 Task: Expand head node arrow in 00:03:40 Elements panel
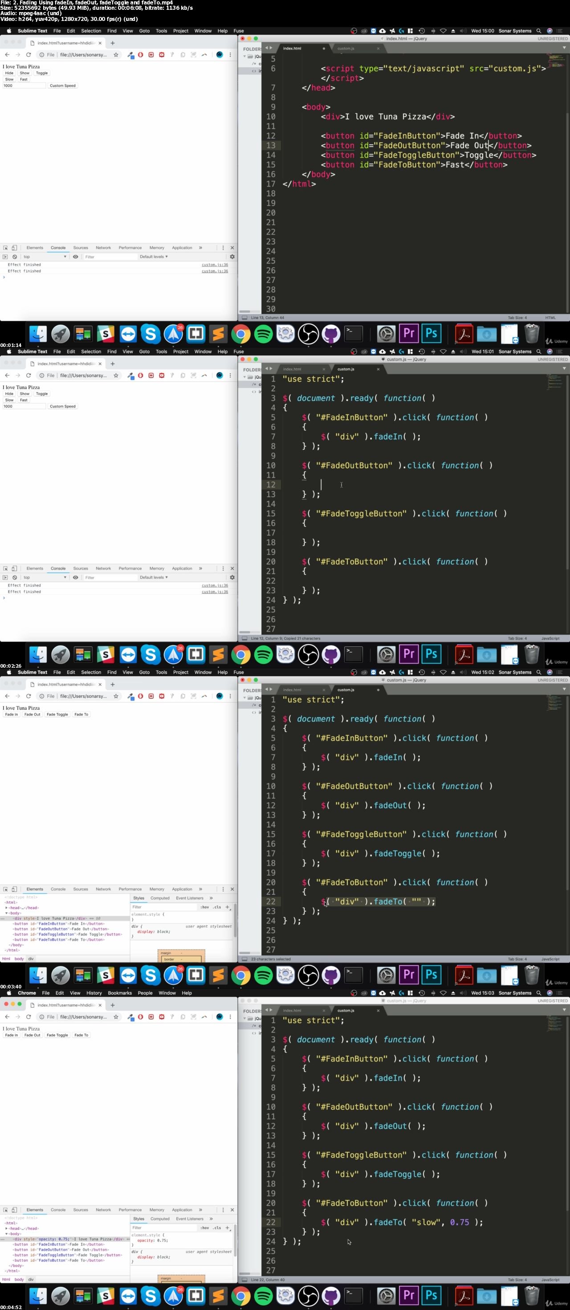click(7, 908)
